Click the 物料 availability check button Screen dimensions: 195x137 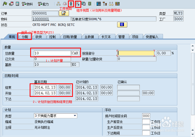tap(27, 4)
